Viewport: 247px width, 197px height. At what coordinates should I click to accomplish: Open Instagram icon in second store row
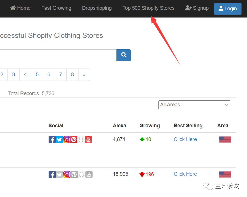67,174
